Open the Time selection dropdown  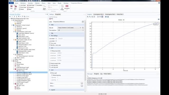click(x=71, y=30)
